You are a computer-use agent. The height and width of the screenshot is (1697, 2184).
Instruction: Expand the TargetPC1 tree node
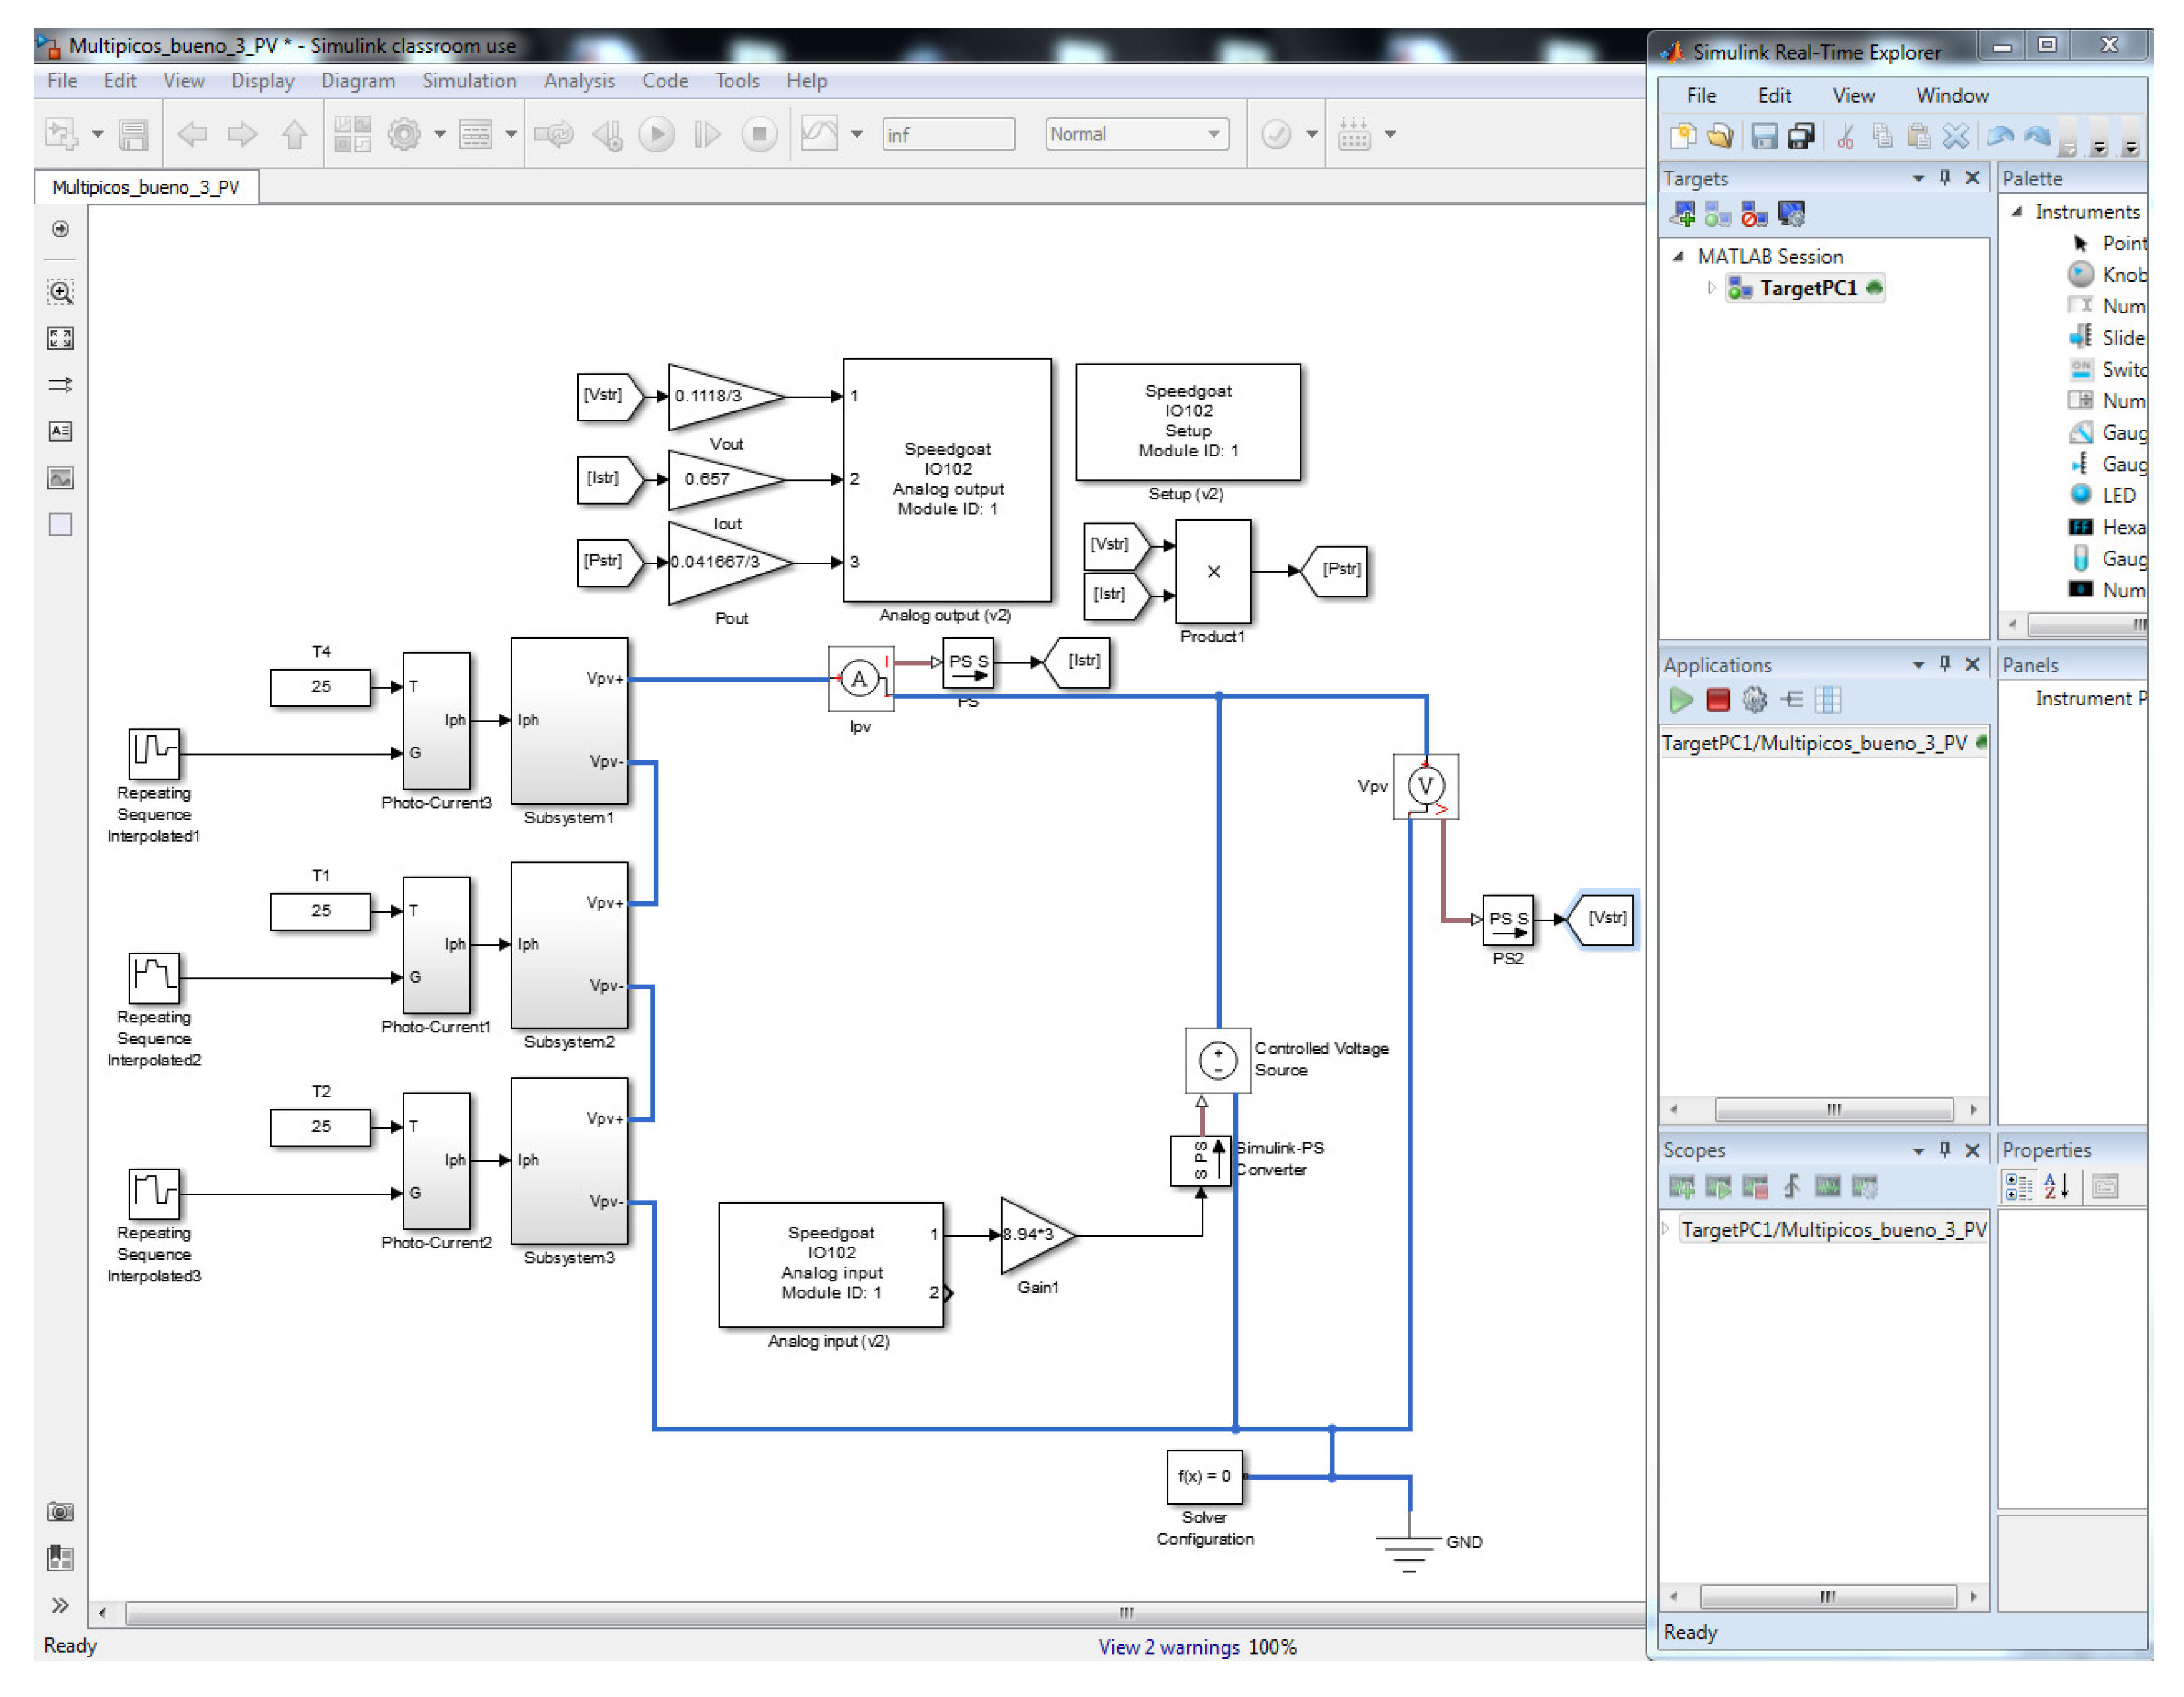(1711, 288)
